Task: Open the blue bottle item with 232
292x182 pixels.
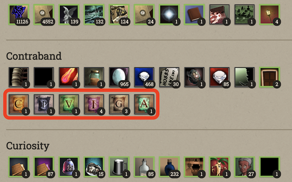Action: [169, 167]
